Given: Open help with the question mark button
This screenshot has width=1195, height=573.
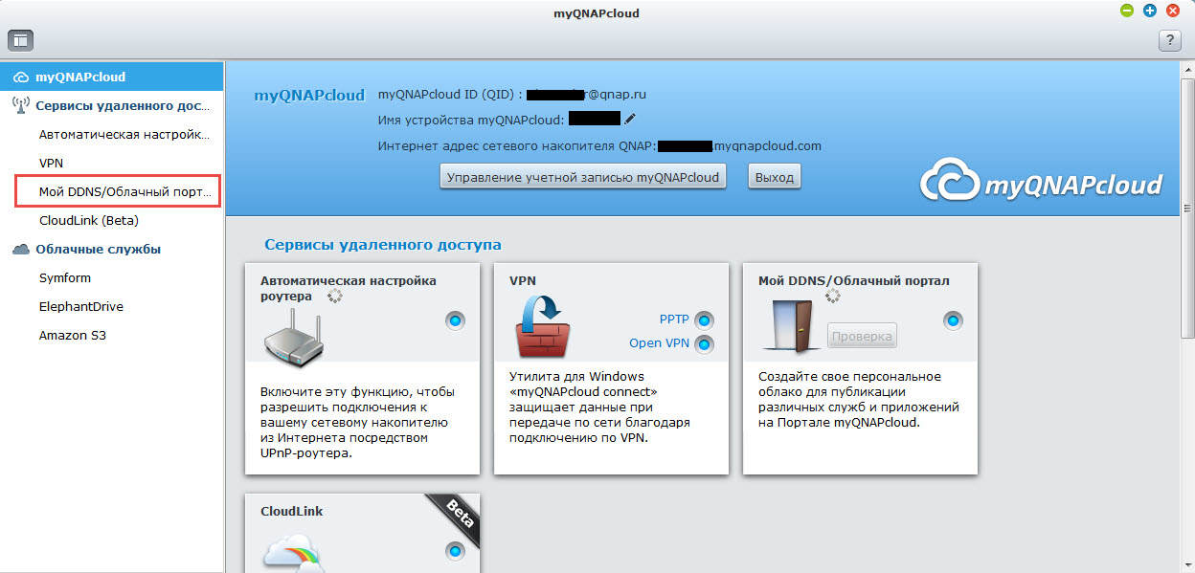Looking at the screenshot, I should pyautogui.click(x=1169, y=40).
